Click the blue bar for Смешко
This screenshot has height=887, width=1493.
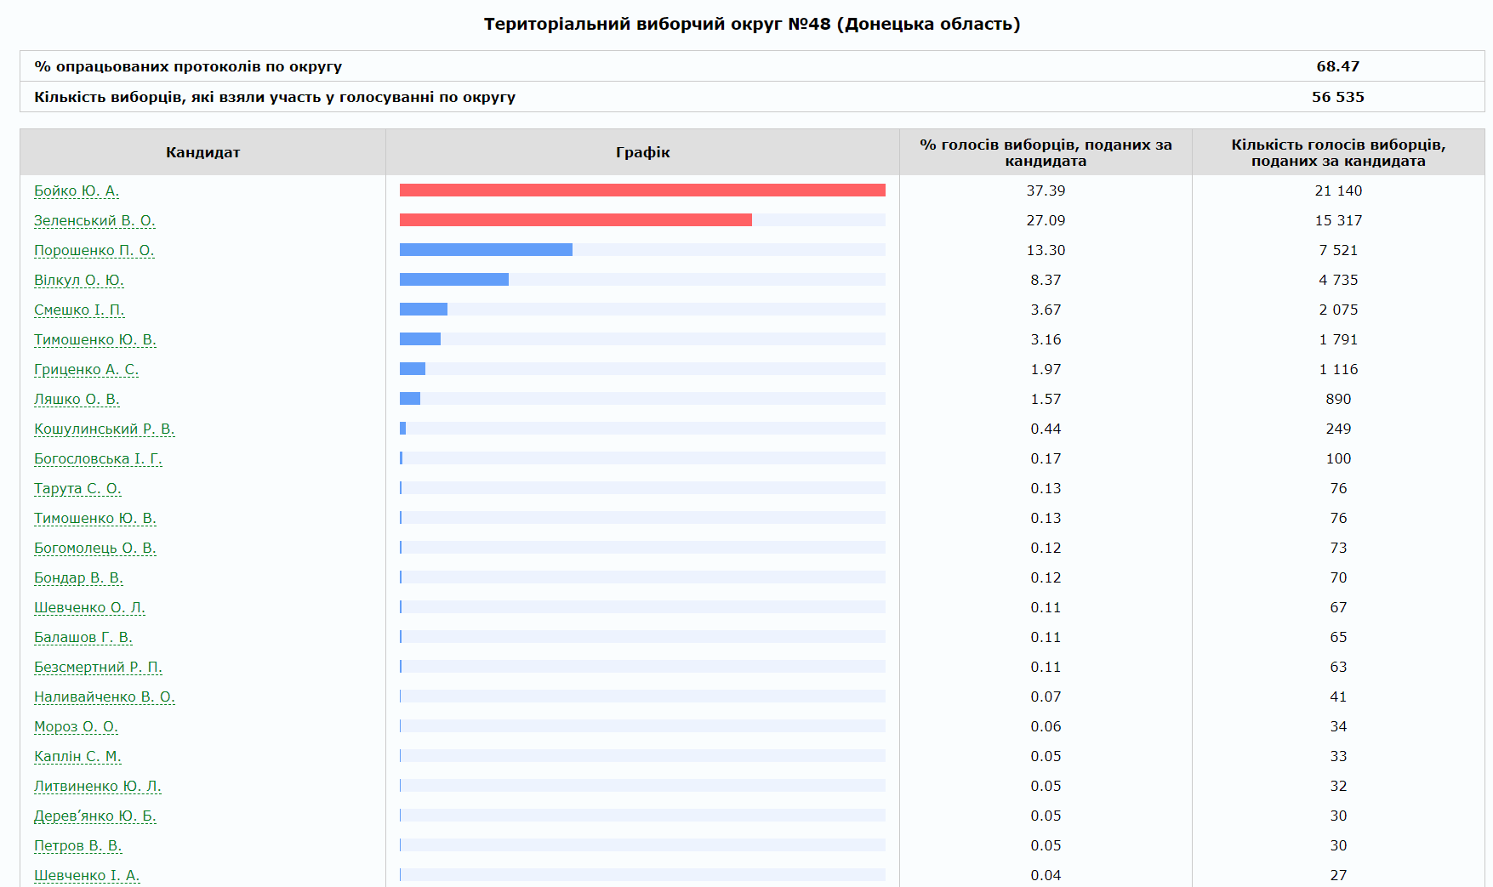click(424, 310)
